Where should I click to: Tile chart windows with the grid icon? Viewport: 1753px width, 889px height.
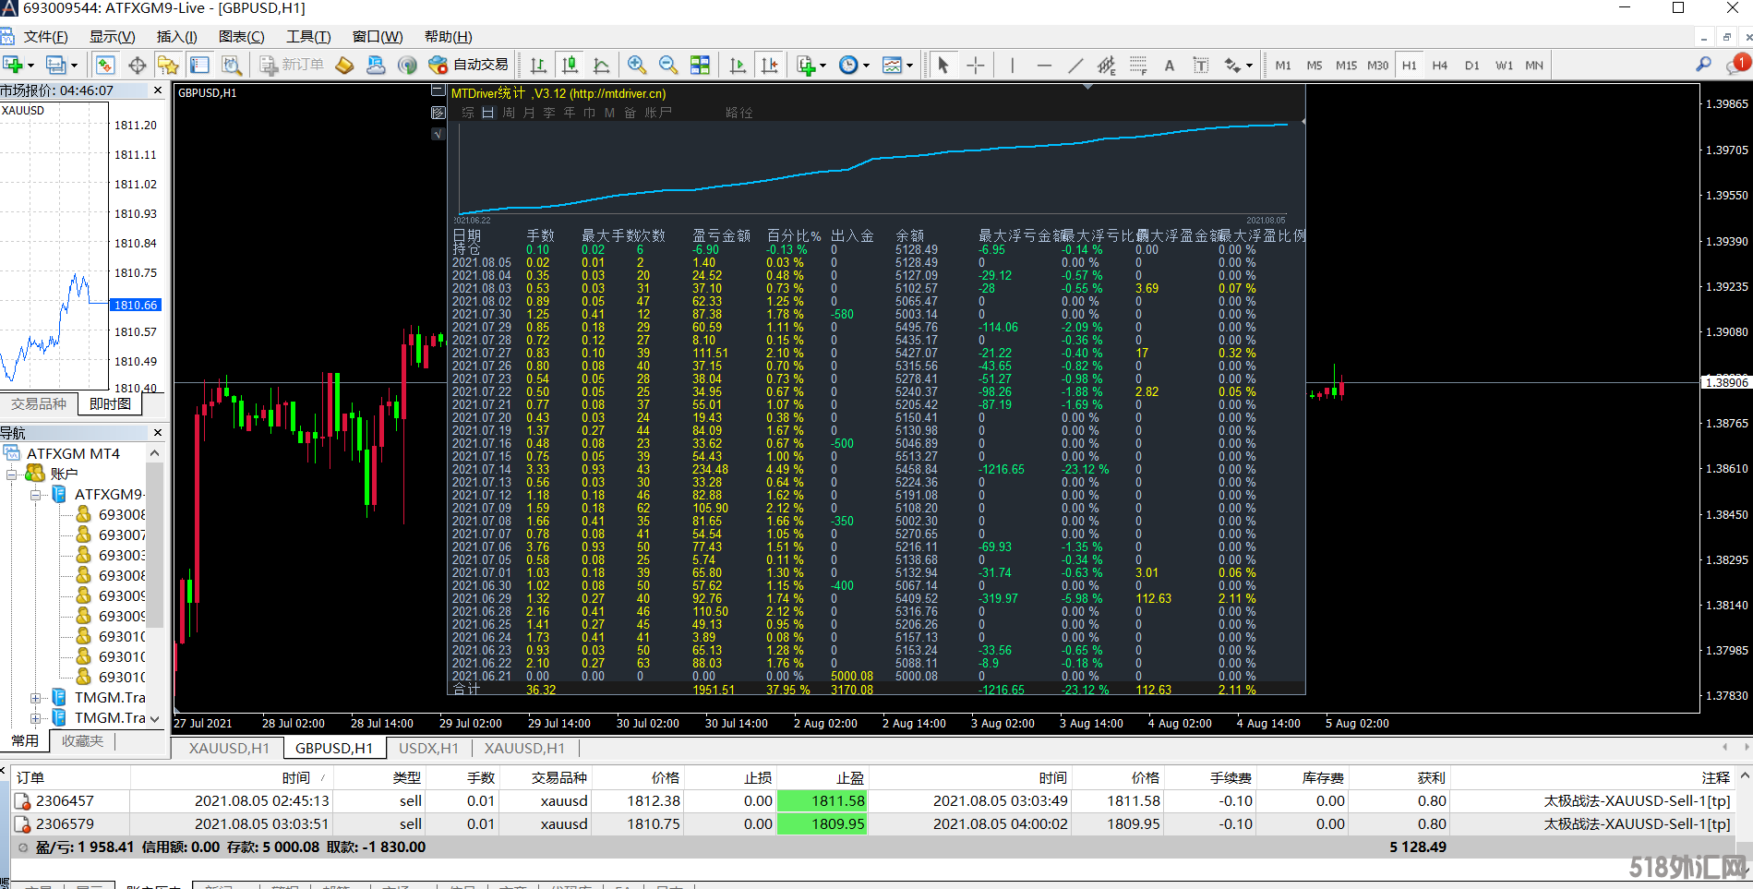tap(701, 66)
